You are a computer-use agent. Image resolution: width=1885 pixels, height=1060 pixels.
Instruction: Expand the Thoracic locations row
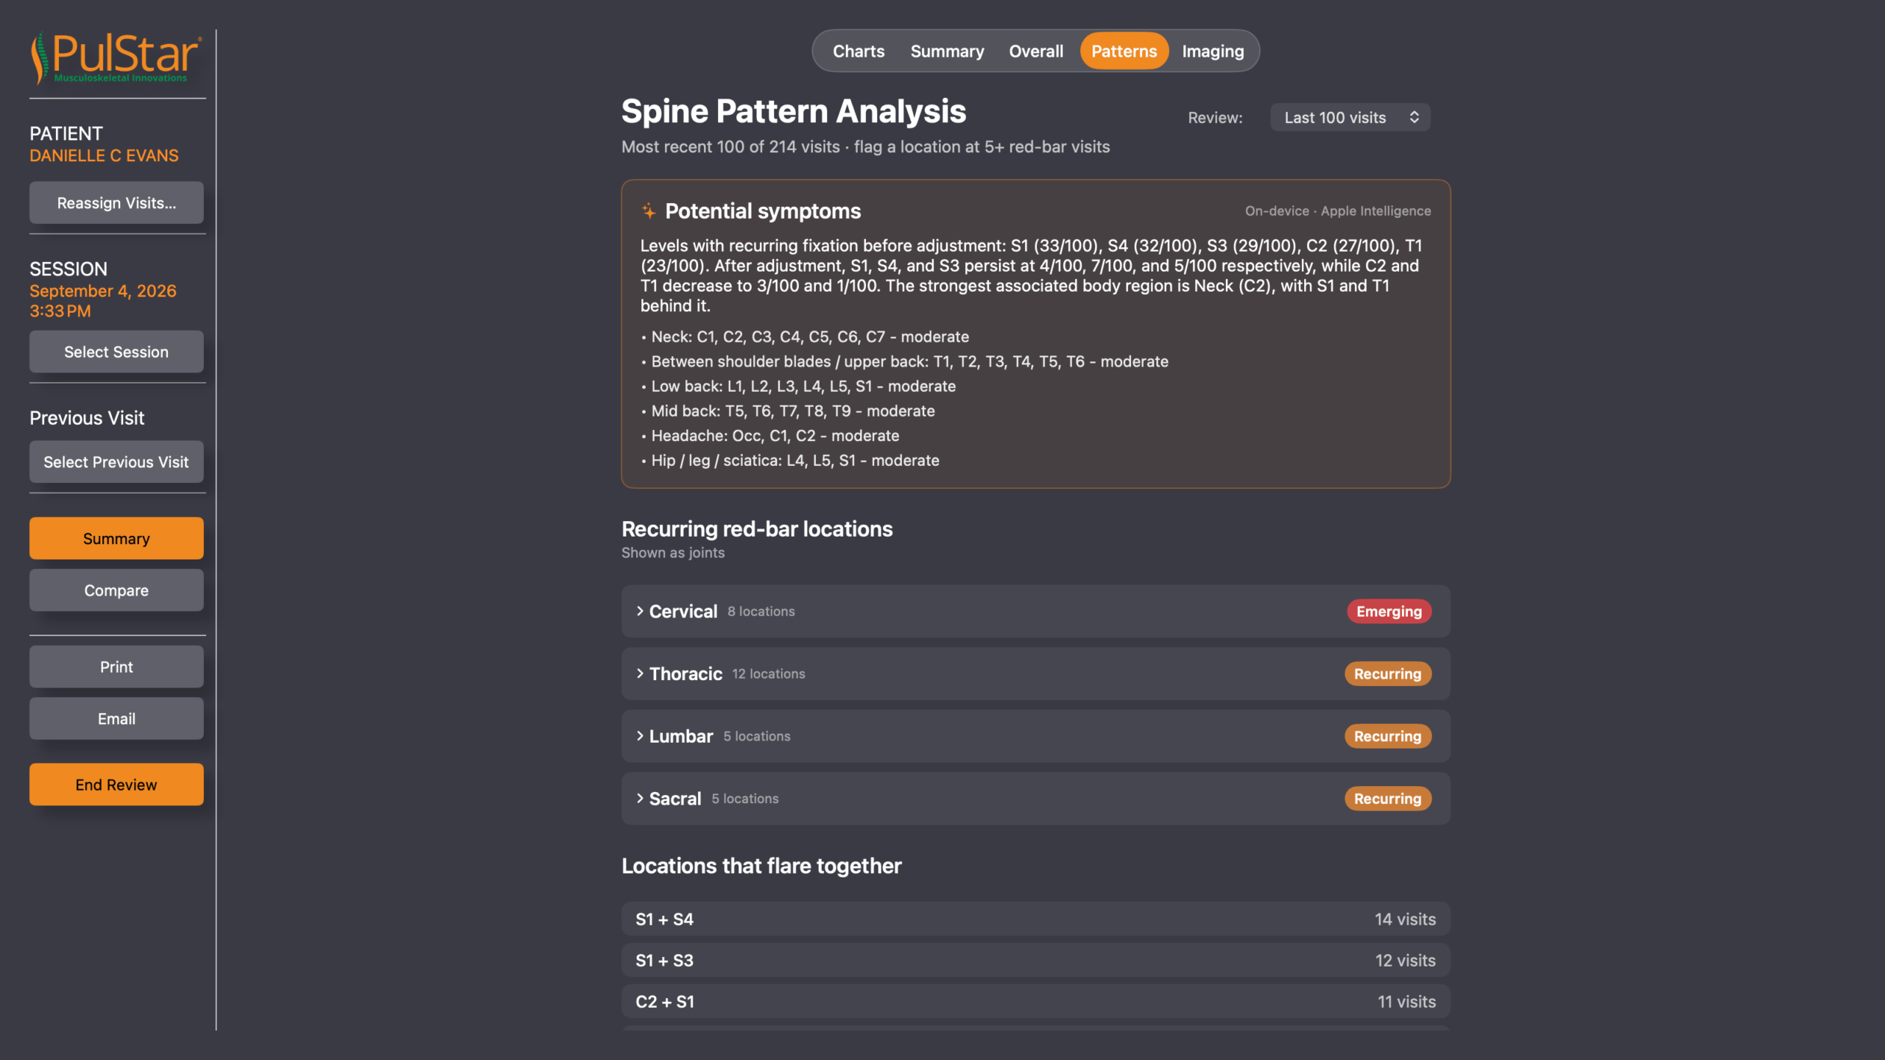coord(1035,674)
